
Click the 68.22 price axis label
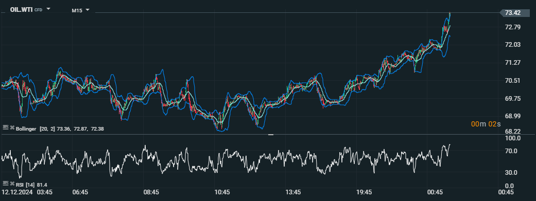[512, 132]
